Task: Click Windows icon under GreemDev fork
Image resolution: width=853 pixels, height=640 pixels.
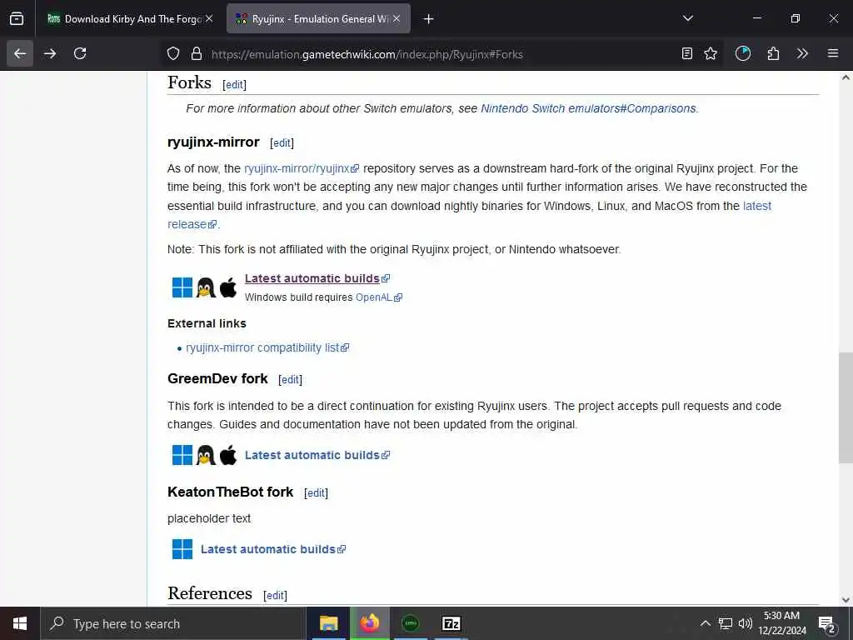Action: click(x=182, y=455)
